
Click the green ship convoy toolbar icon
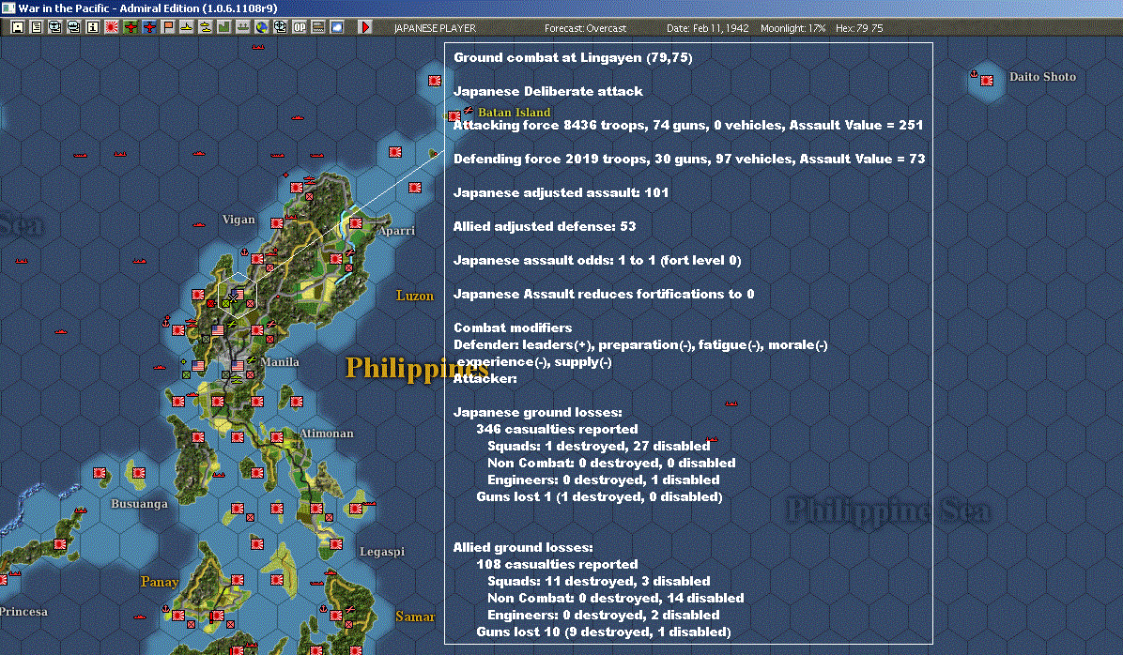pyautogui.click(x=243, y=27)
